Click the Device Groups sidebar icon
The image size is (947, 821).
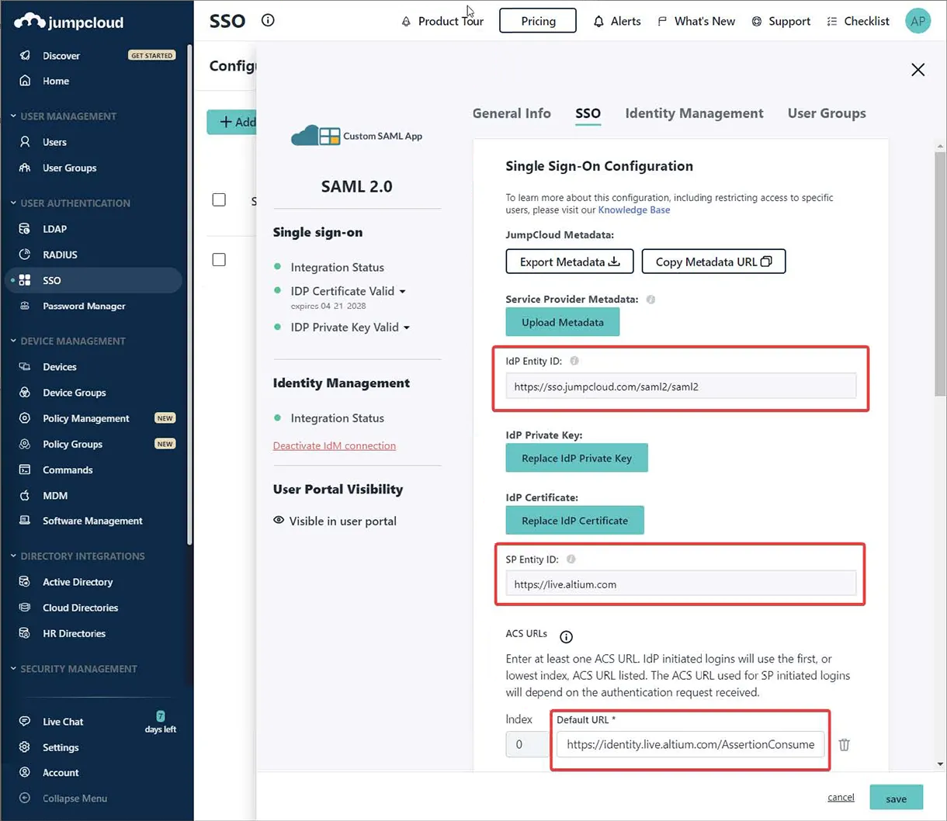[25, 393]
